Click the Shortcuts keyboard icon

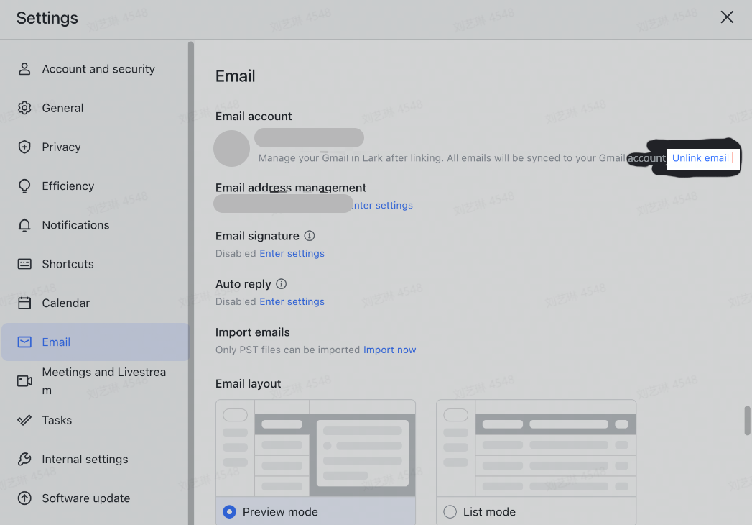pyautogui.click(x=24, y=264)
